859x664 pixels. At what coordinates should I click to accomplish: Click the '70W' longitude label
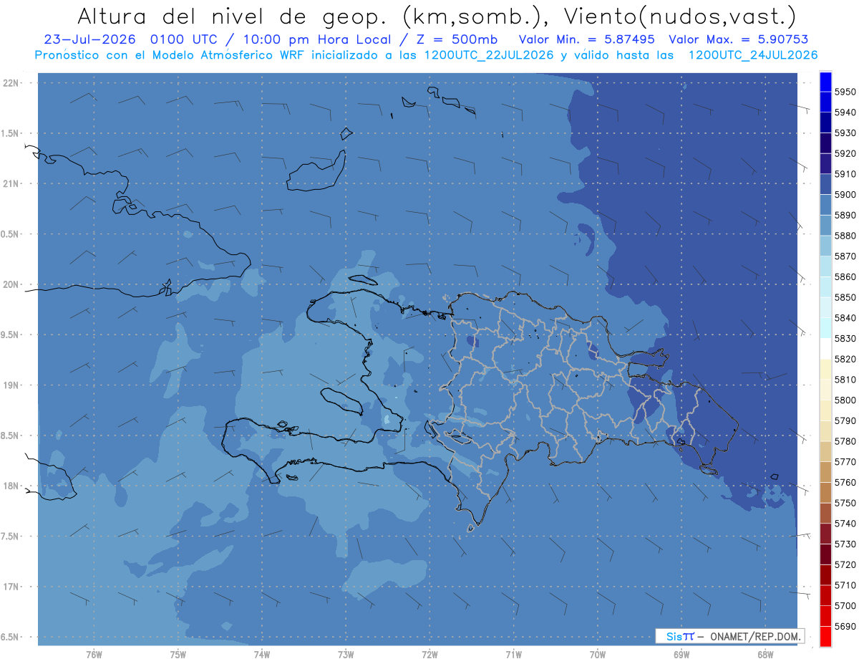(598, 654)
